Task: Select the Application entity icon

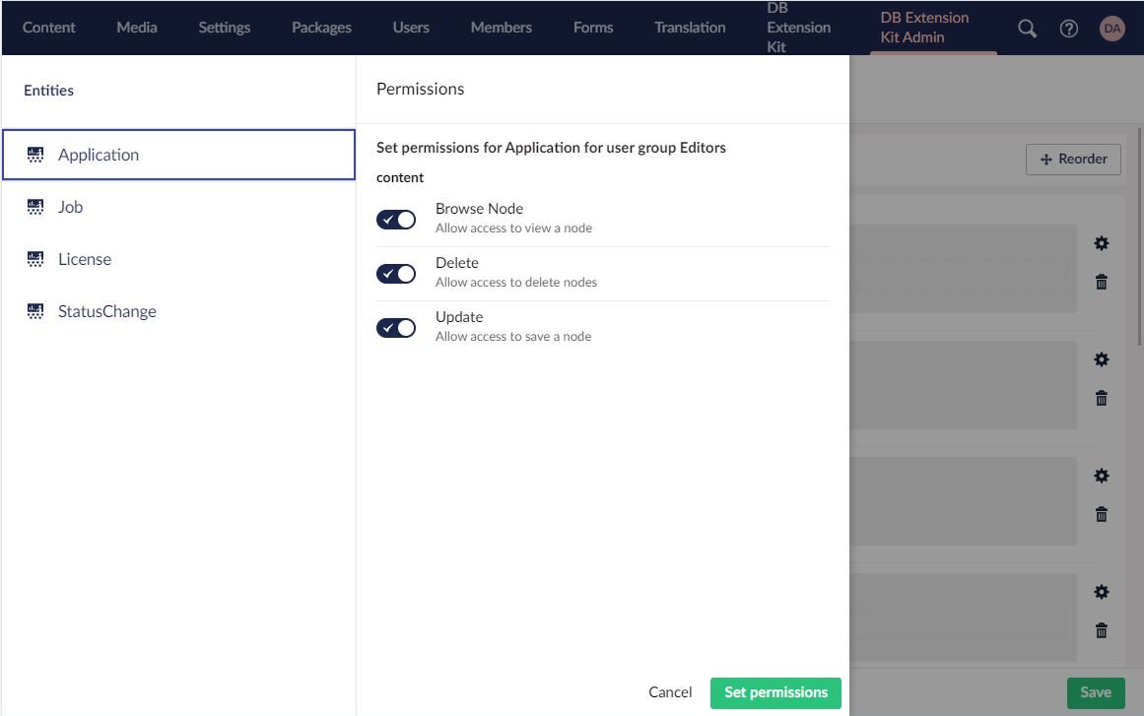Action: point(35,154)
